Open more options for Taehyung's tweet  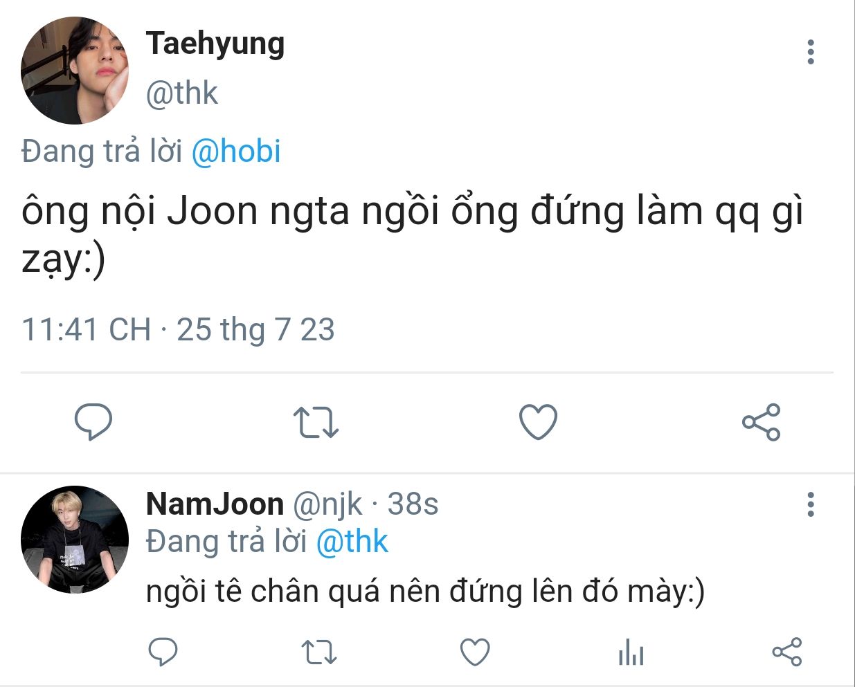tap(810, 53)
